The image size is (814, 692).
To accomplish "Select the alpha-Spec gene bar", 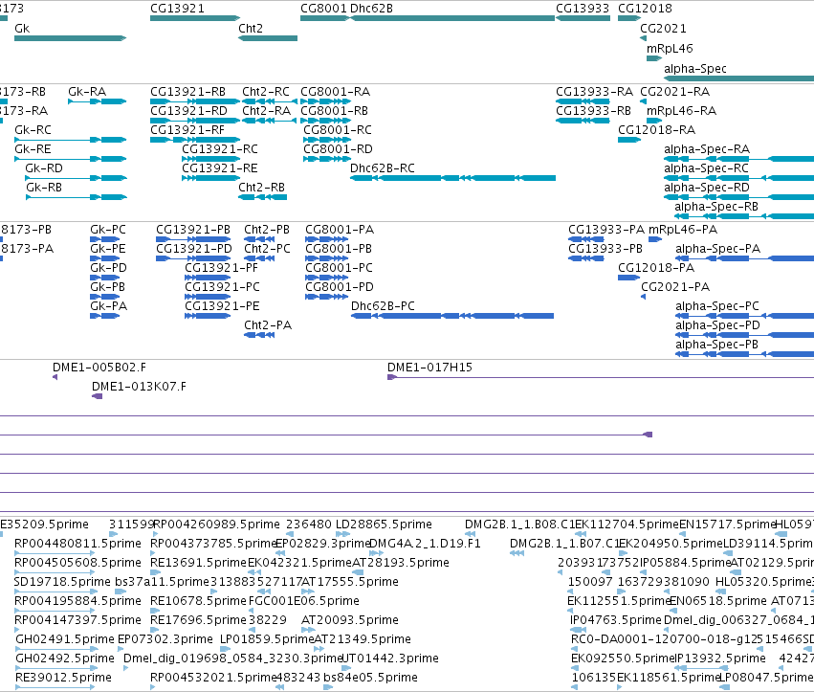I will click(x=738, y=78).
